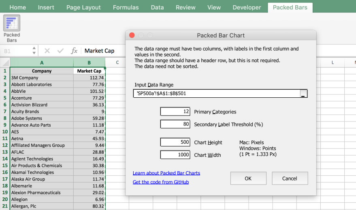
Task: Click the range selector collapse icon
Action: pyautogui.click(x=303, y=94)
